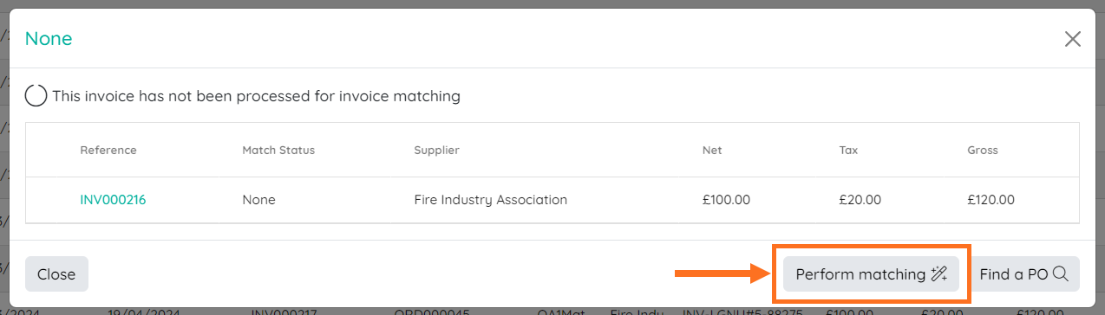Click the None dialog title
The height and width of the screenshot is (315, 1105).
49,38
